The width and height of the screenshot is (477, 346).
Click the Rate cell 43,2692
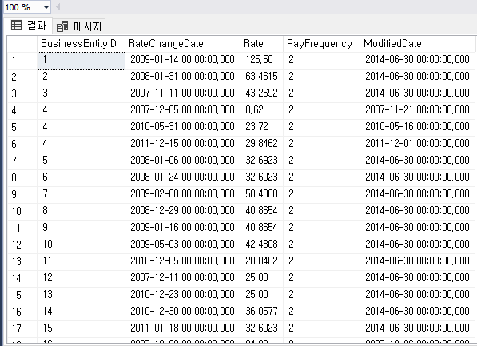pos(261,93)
